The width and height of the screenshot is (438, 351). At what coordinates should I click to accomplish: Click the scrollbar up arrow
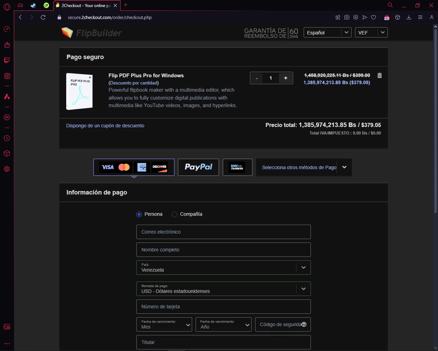(x=435, y=27)
